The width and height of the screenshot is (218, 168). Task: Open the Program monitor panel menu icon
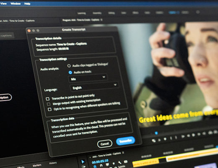coord(101,20)
